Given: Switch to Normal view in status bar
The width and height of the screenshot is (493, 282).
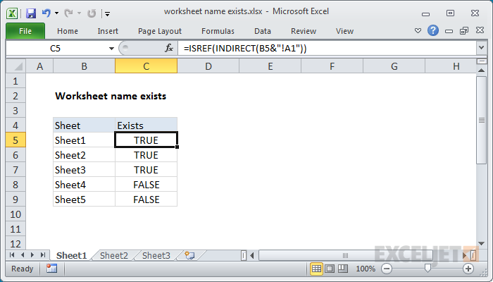Looking at the screenshot, I should (316, 269).
